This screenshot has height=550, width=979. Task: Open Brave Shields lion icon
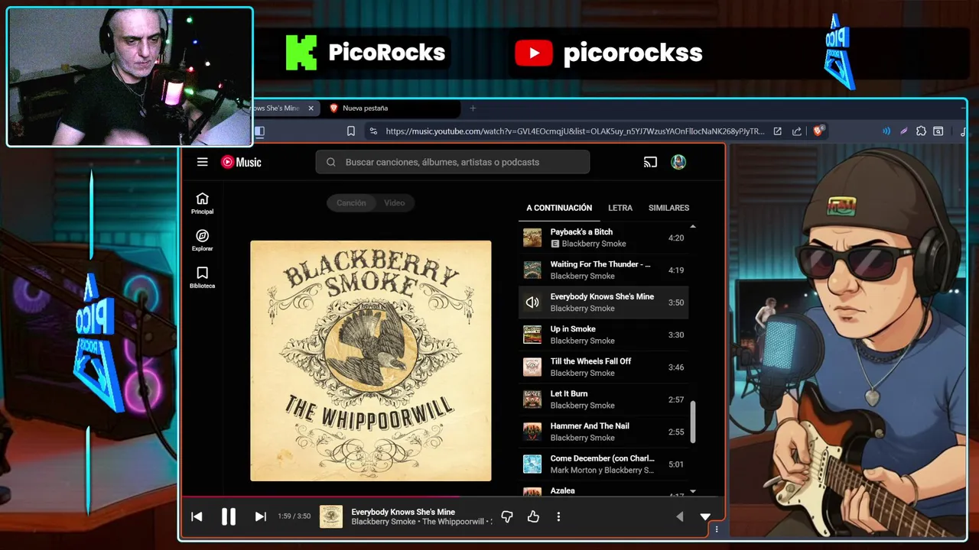click(818, 131)
